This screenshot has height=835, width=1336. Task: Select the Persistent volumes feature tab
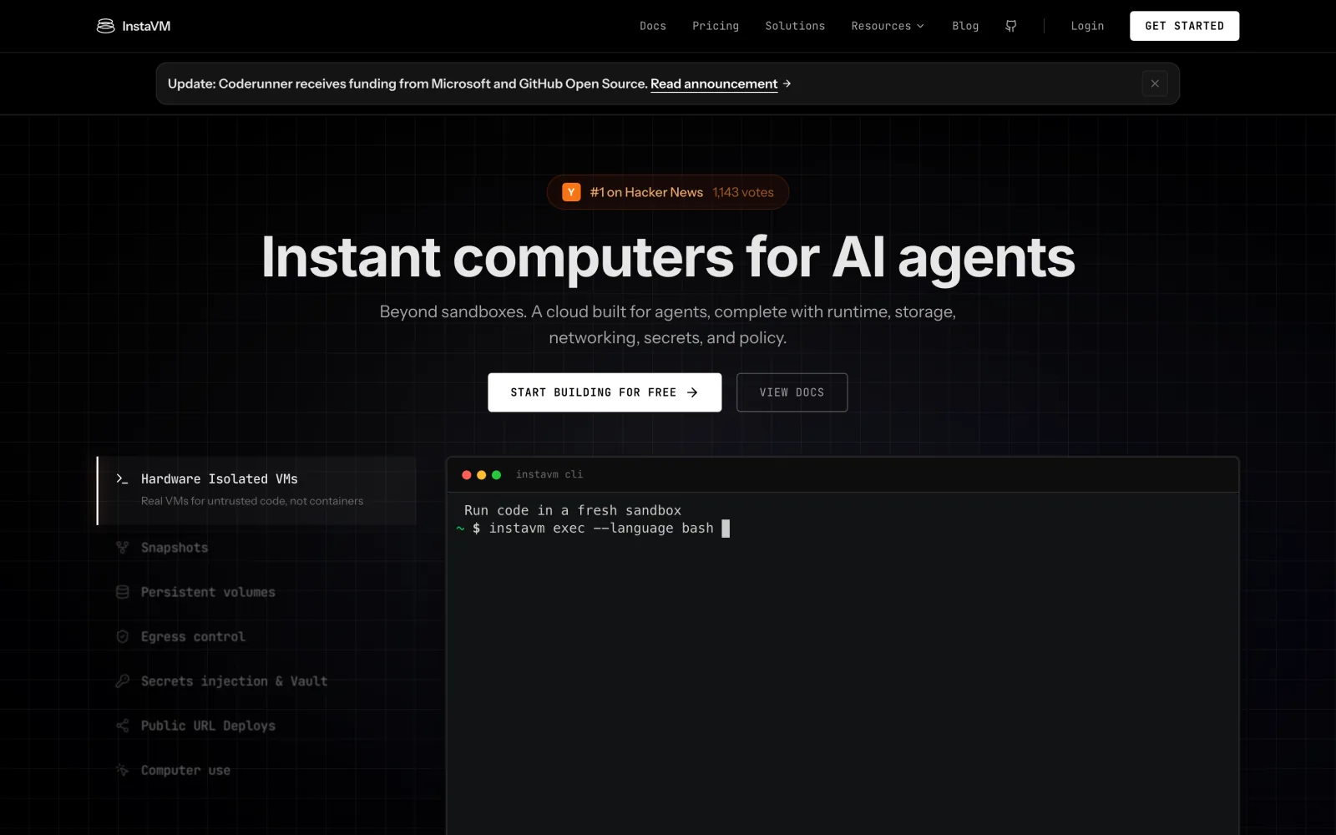click(256, 592)
